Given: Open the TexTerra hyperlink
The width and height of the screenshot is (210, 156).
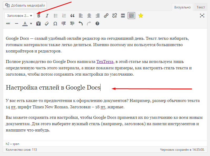Looking at the screenshot, I should tap(105, 62).
